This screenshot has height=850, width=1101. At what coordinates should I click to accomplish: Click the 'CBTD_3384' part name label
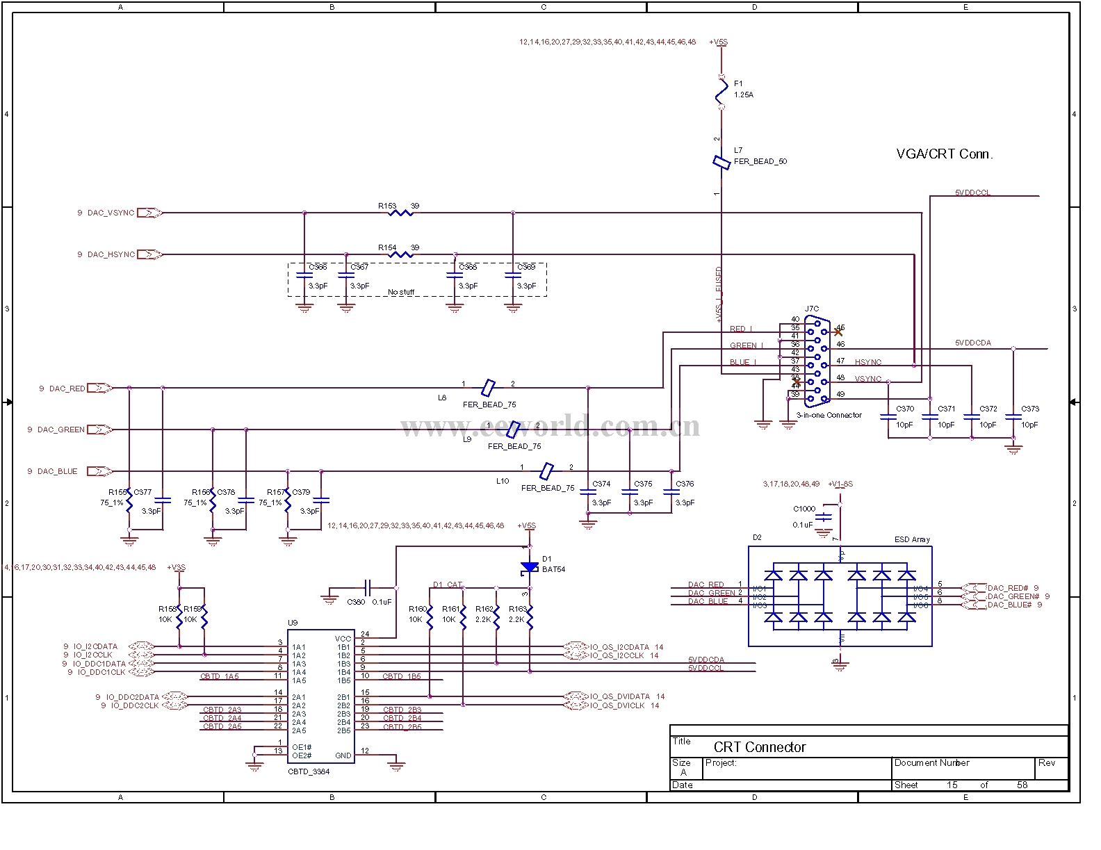coord(309,771)
